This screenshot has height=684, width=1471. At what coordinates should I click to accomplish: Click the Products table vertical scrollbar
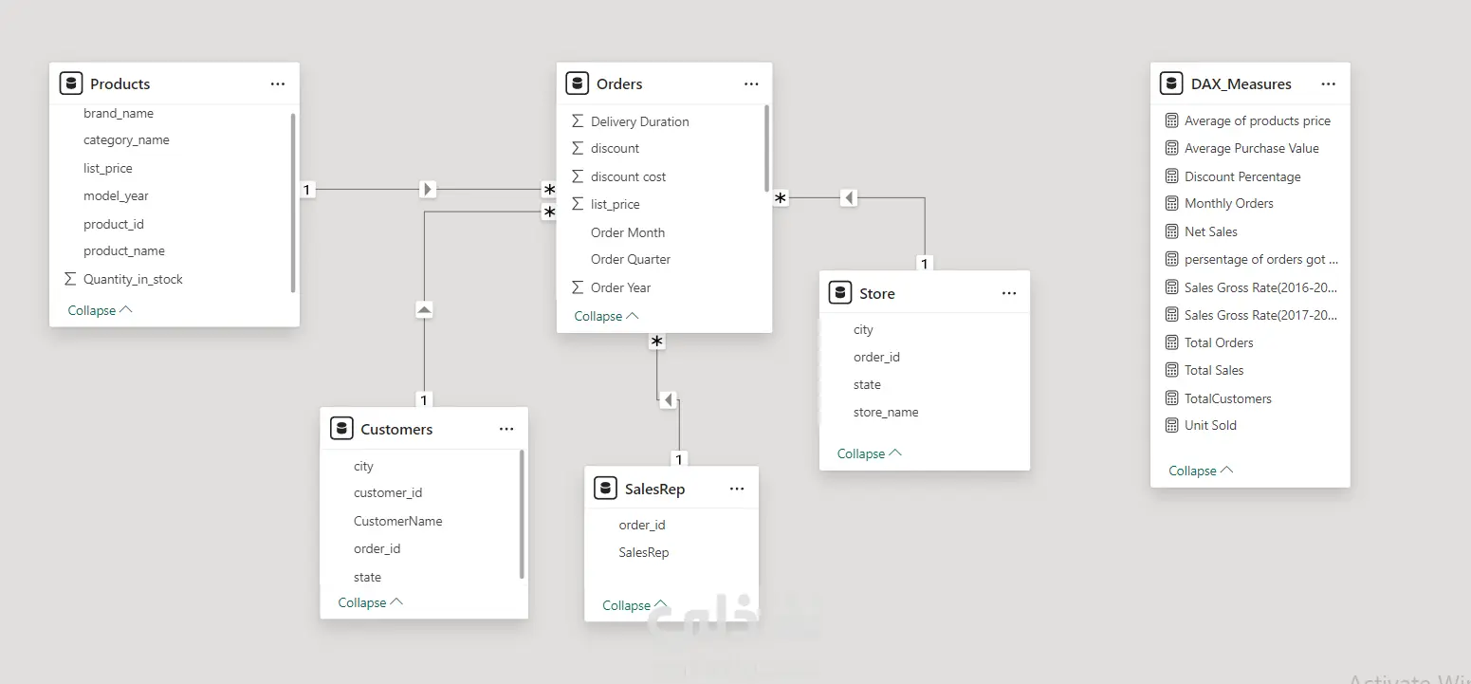(293, 202)
